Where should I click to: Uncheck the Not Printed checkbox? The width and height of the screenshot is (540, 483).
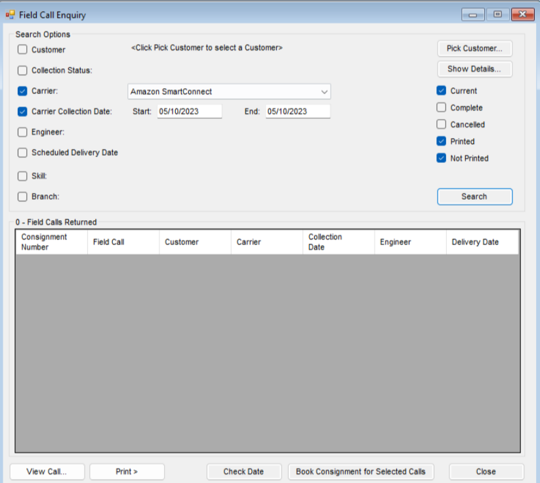click(x=442, y=158)
